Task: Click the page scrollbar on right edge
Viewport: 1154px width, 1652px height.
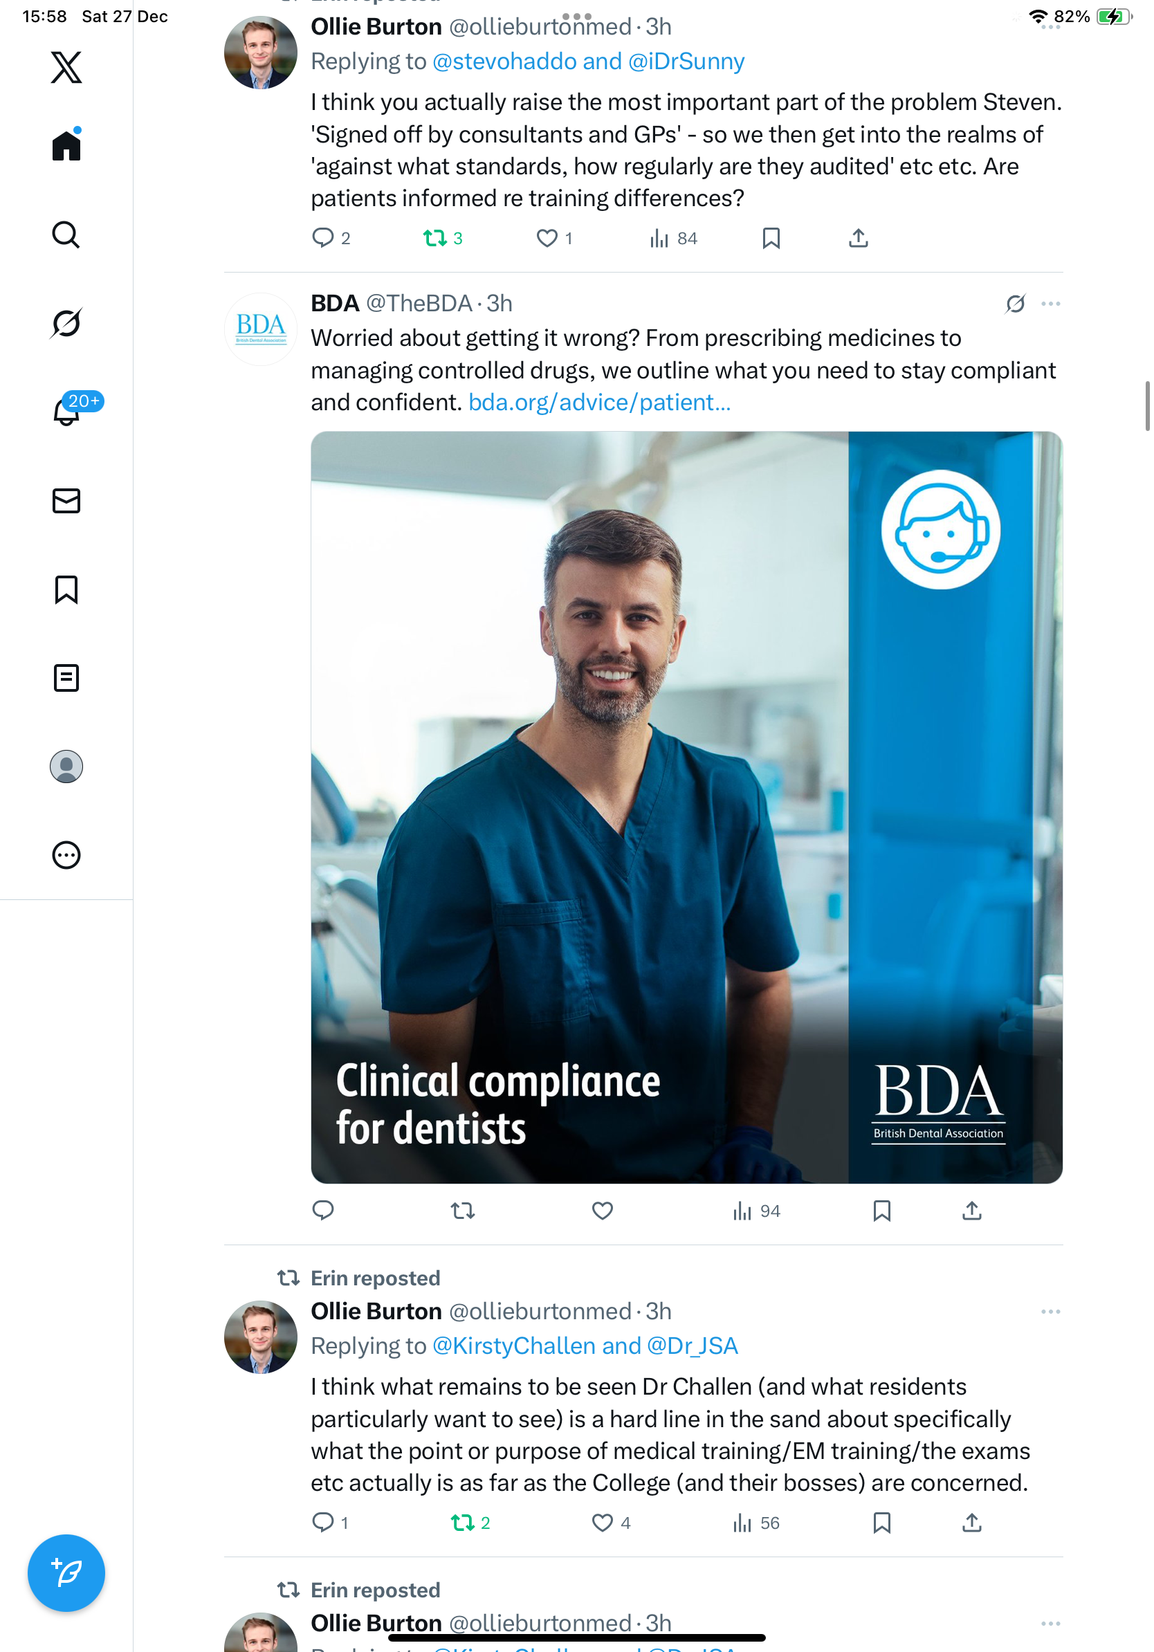Action: [1148, 407]
